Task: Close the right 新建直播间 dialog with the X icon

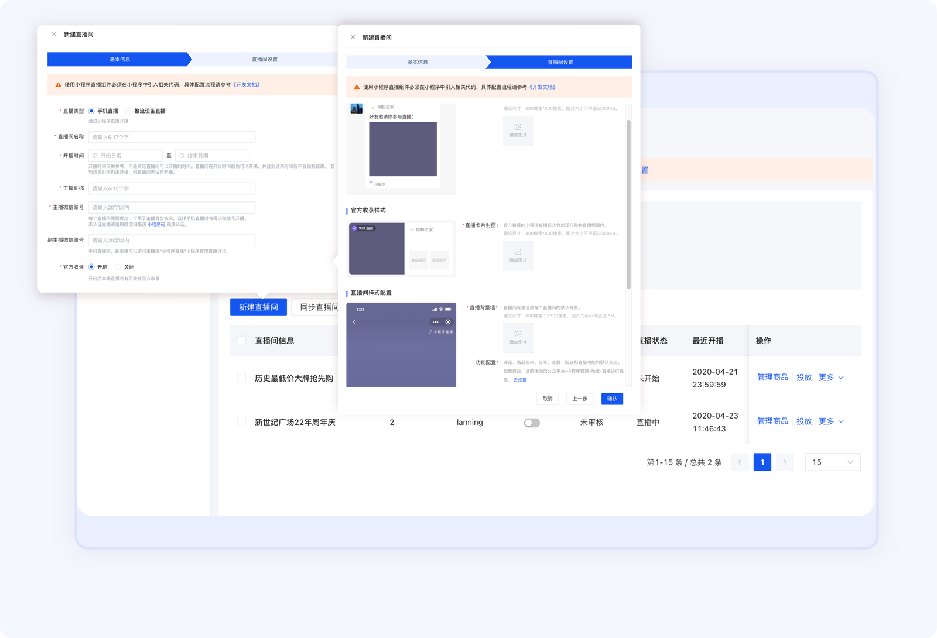Action: tap(353, 37)
